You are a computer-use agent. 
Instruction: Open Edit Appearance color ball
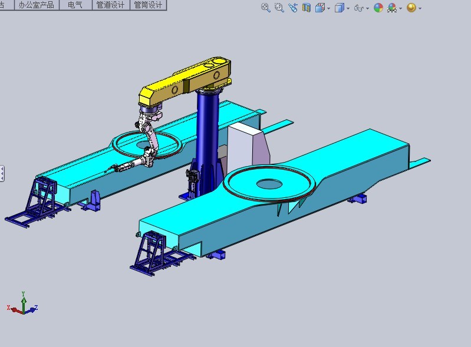click(378, 8)
